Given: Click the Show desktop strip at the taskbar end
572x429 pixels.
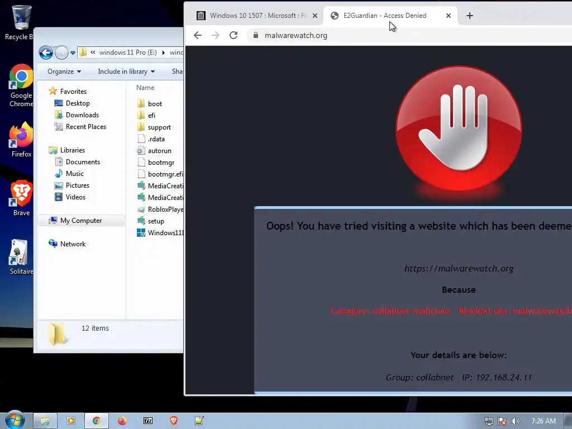Looking at the screenshot, I should tap(568, 421).
